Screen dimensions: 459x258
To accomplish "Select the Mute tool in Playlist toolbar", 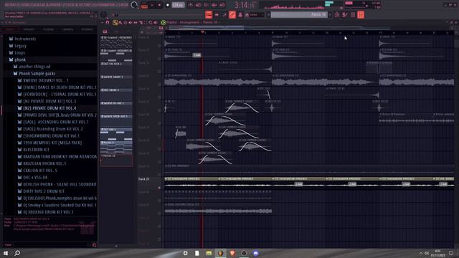I will click(131, 22).
